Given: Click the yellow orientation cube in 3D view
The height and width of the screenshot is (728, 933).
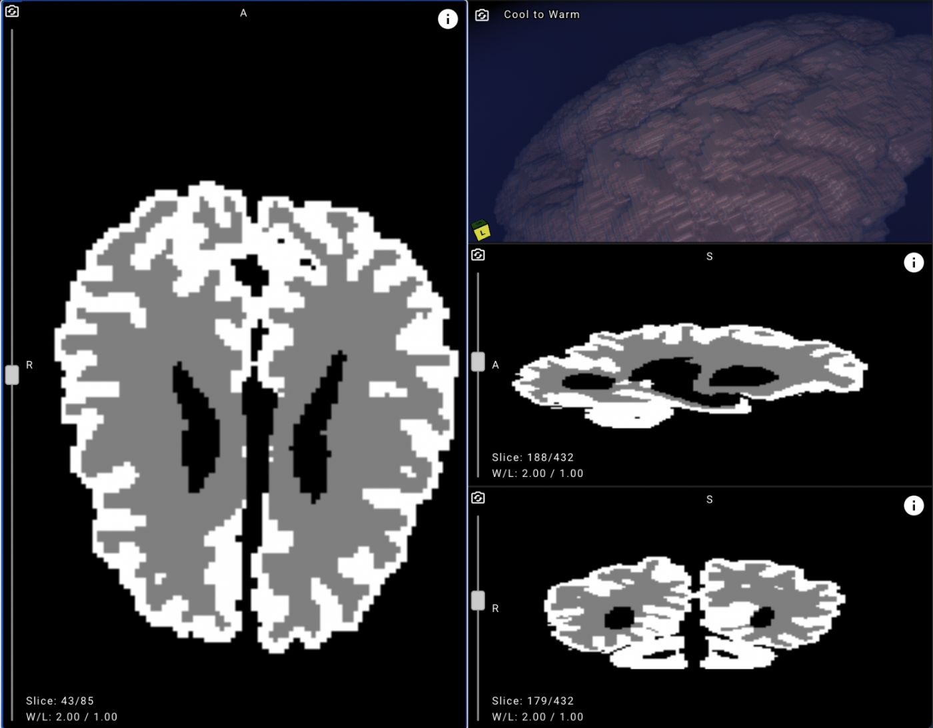Looking at the screenshot, I should [x=481, y=230].
